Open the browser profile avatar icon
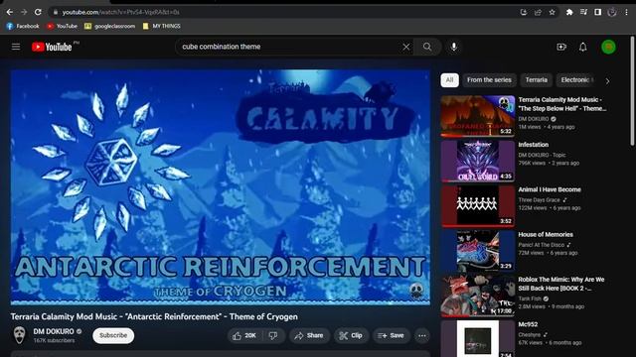Image resolution: width=636 pixels, height=357 pixels. click(x=612, y=12)
